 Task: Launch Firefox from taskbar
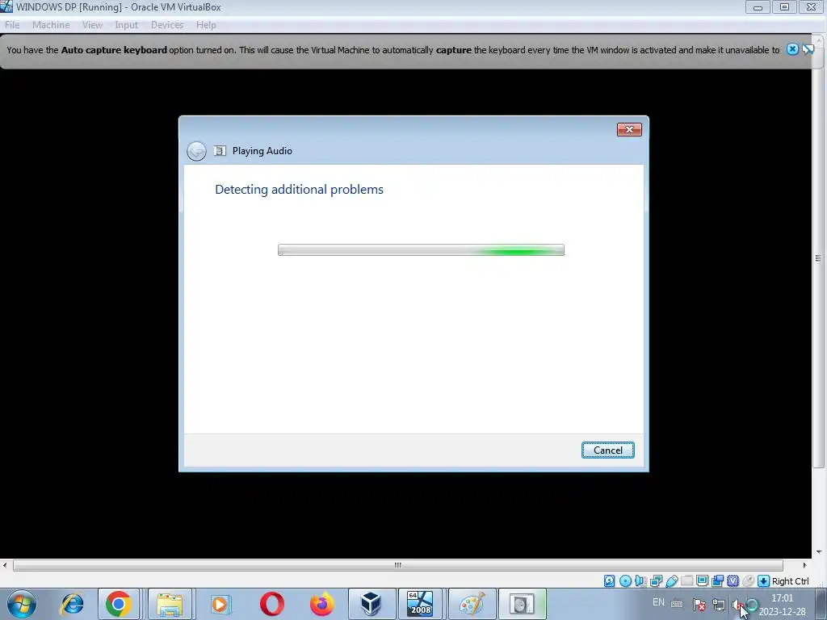[x=321, y=604]
